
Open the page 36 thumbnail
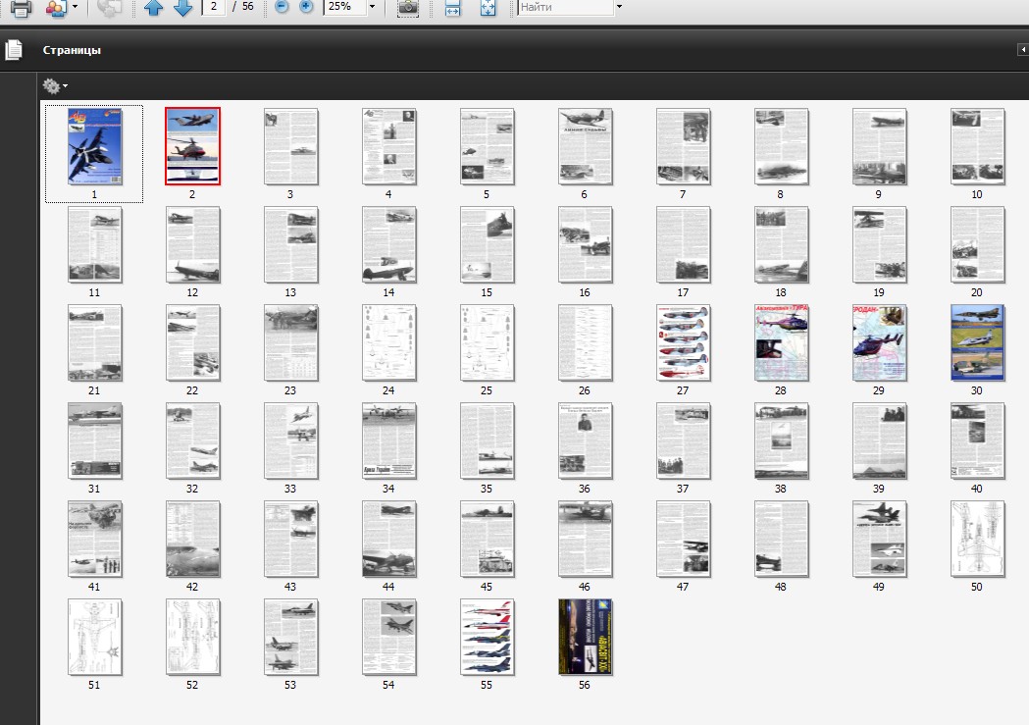[585, 440]
